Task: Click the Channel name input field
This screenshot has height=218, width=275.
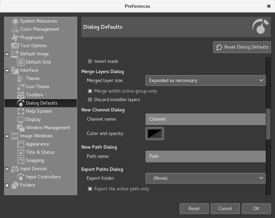Action: 206,119
